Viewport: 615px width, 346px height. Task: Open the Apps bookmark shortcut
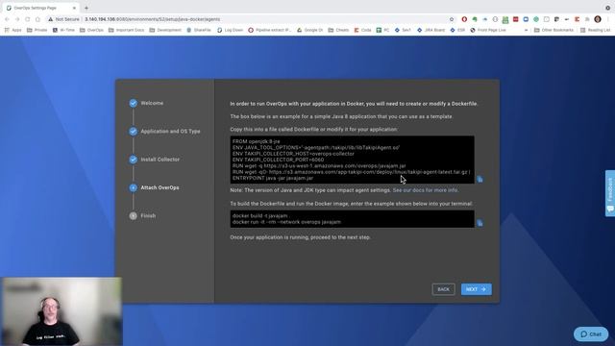point(12,30)
